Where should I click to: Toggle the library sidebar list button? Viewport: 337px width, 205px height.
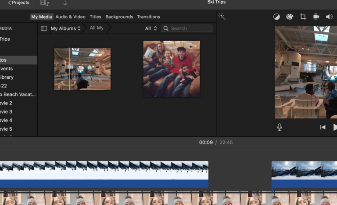43,28
